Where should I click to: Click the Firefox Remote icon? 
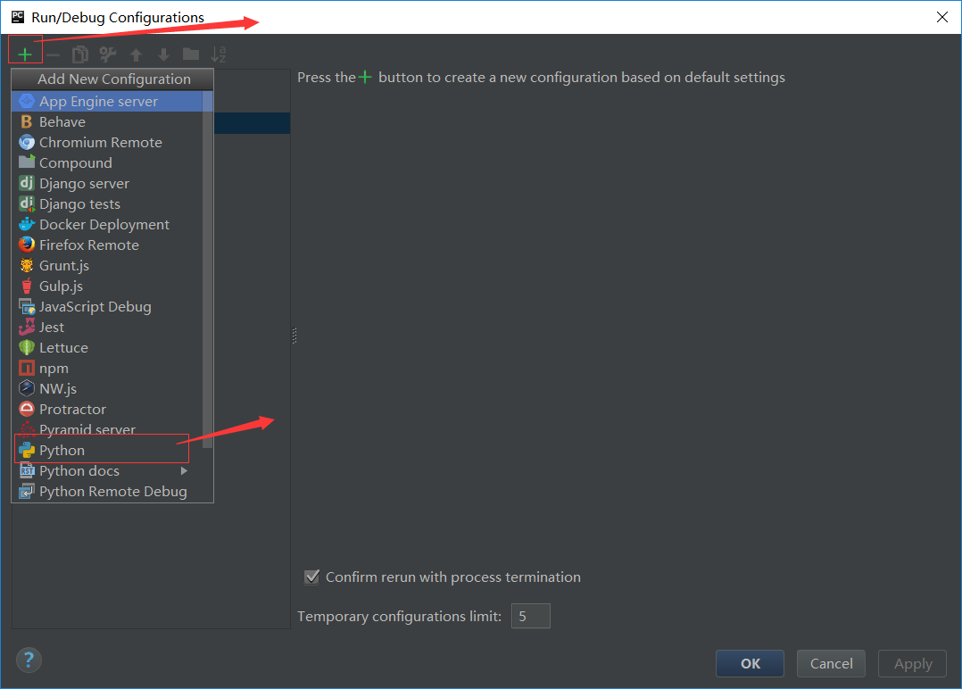click(x=27, y=245)
